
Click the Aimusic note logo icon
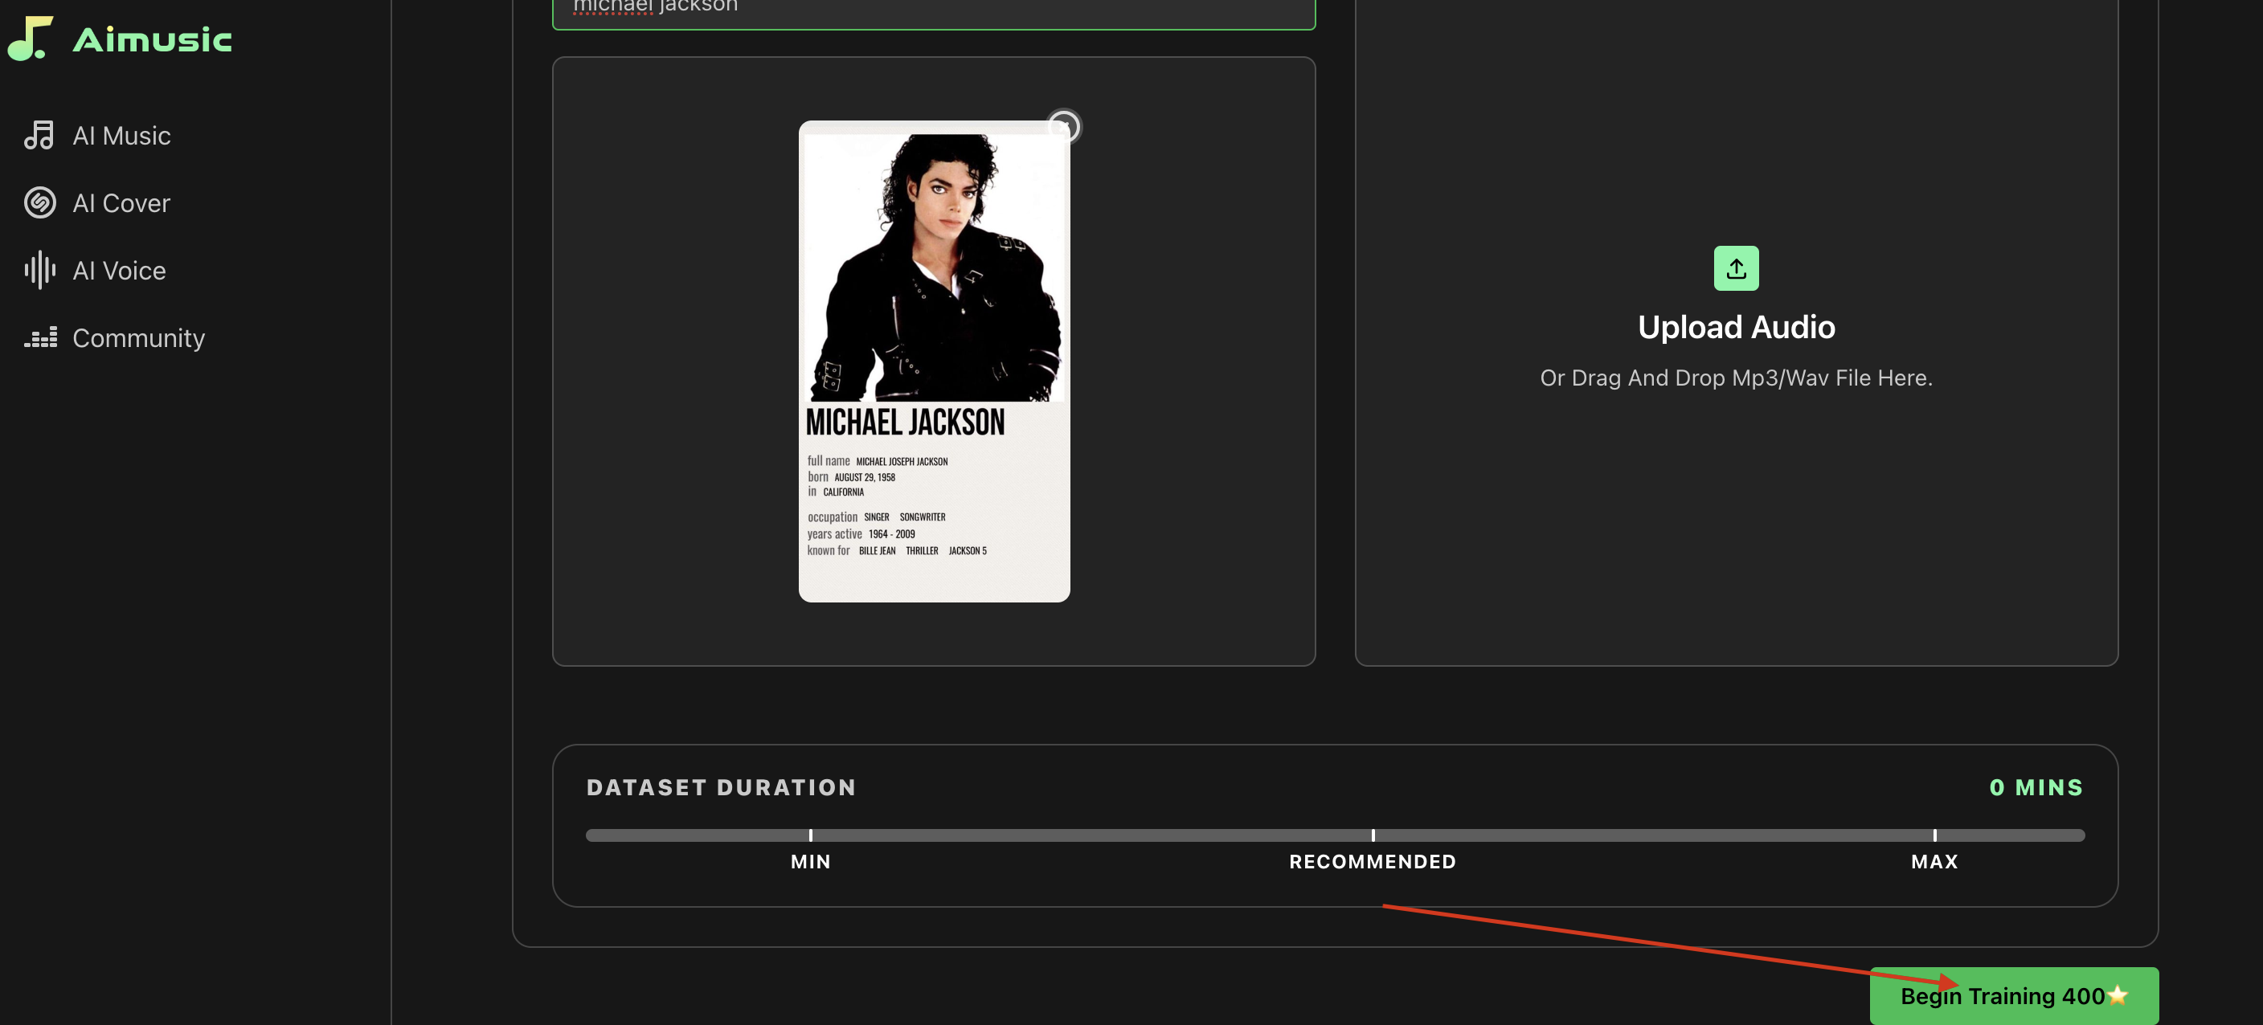[30, 39]
